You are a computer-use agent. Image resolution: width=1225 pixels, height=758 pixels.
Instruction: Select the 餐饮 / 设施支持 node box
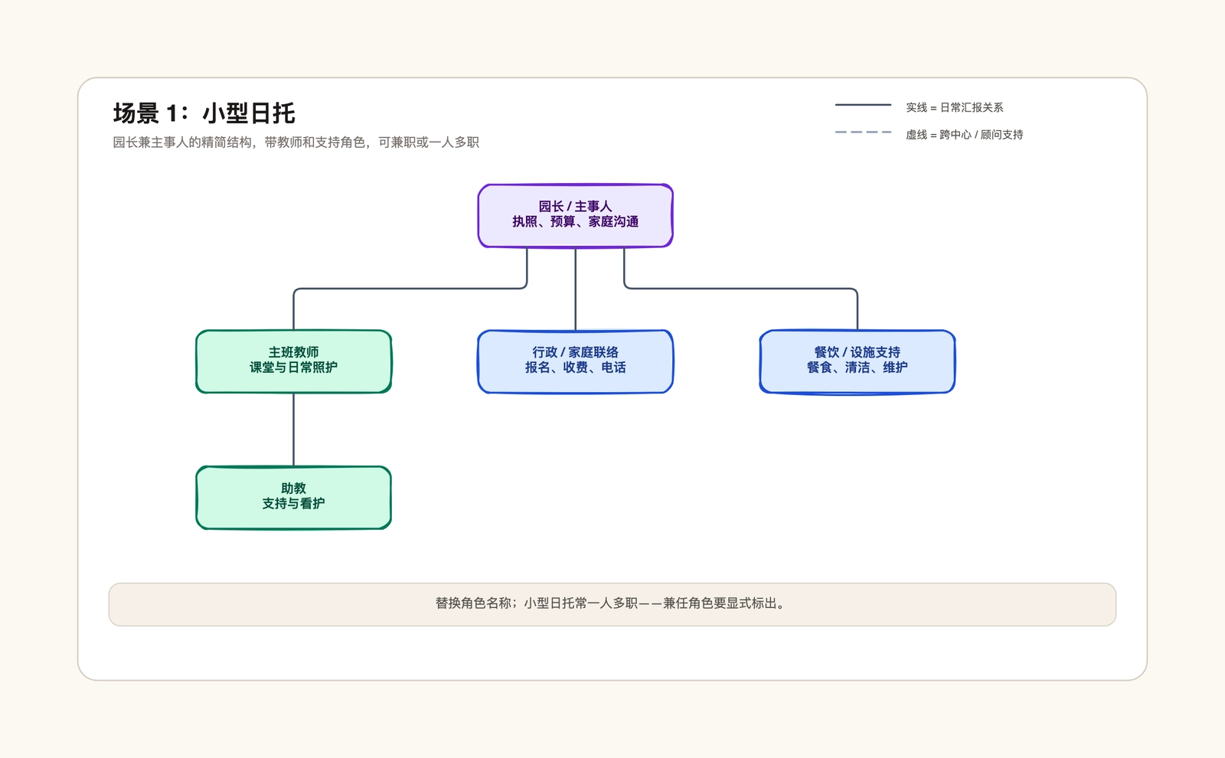(x=857, y=361)
